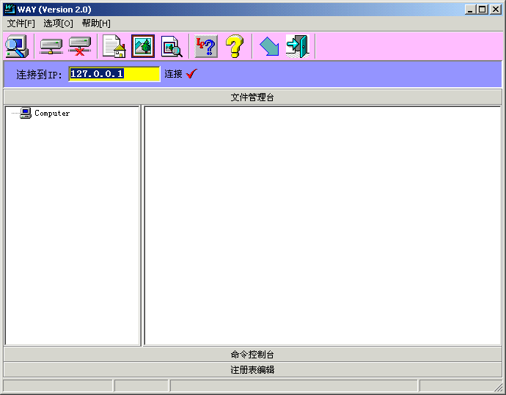
Task: Expand the 注册表编辑 panel
Action: coord(252,370)
